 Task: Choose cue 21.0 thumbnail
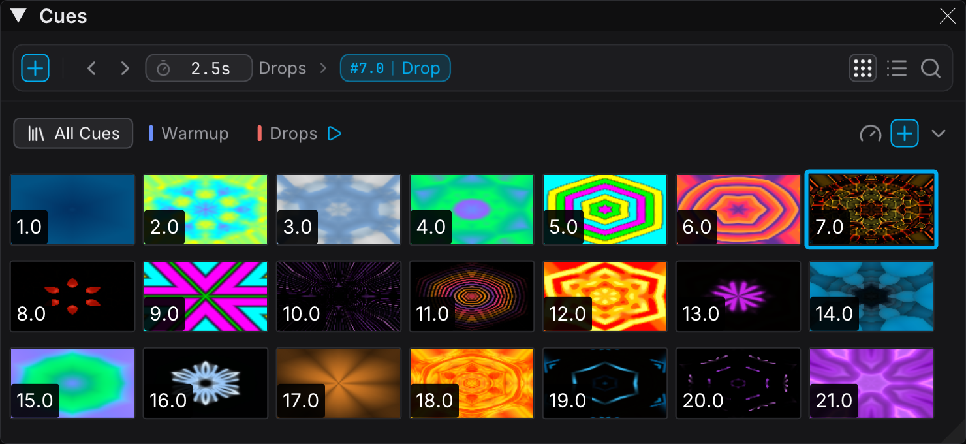coord(871,383)
